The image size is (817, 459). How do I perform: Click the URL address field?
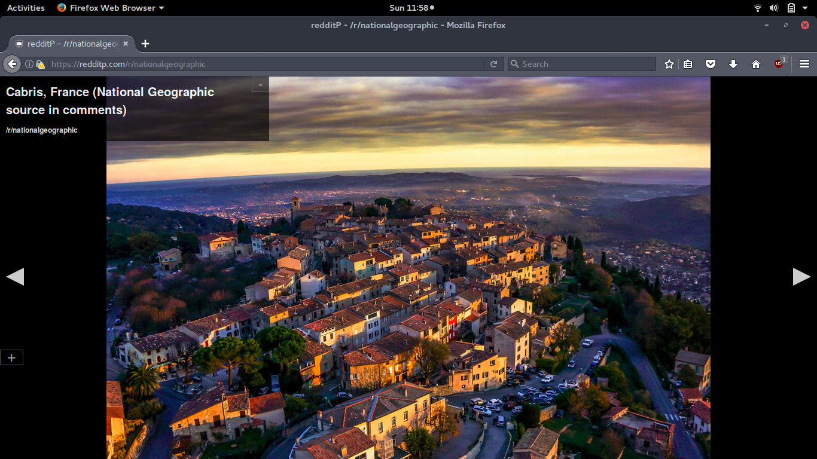tap(266, 64)
